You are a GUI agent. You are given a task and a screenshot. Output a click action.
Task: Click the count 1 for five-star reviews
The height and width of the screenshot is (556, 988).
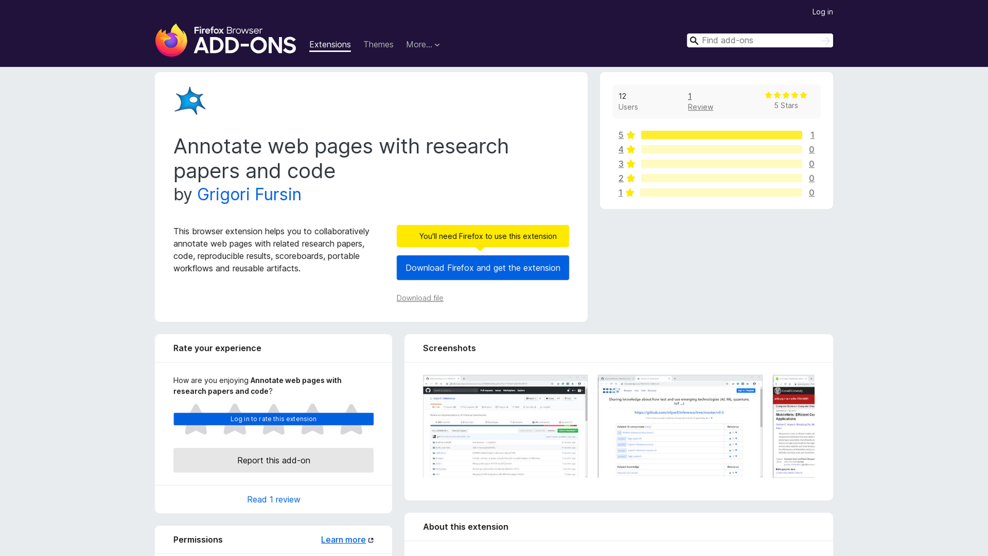[812, 135]
